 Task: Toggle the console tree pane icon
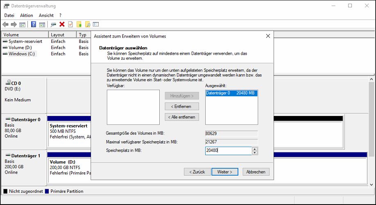click(22, 25)
